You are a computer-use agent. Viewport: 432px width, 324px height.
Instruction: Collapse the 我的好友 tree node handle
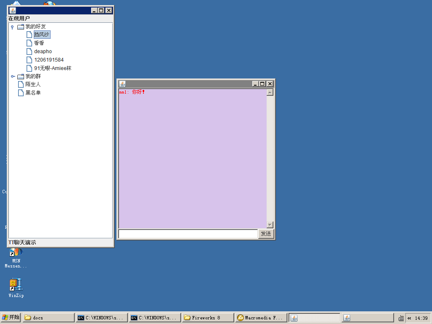click(12, 27)
